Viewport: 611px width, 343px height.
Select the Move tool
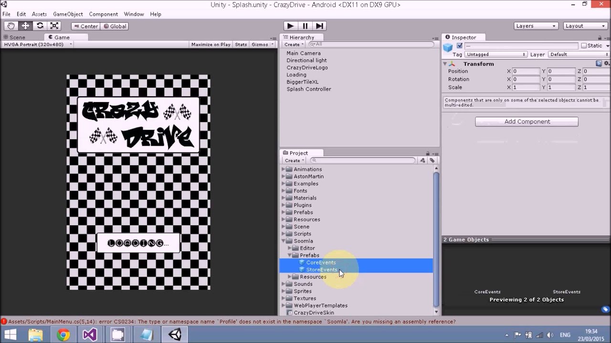coord(25,26)
